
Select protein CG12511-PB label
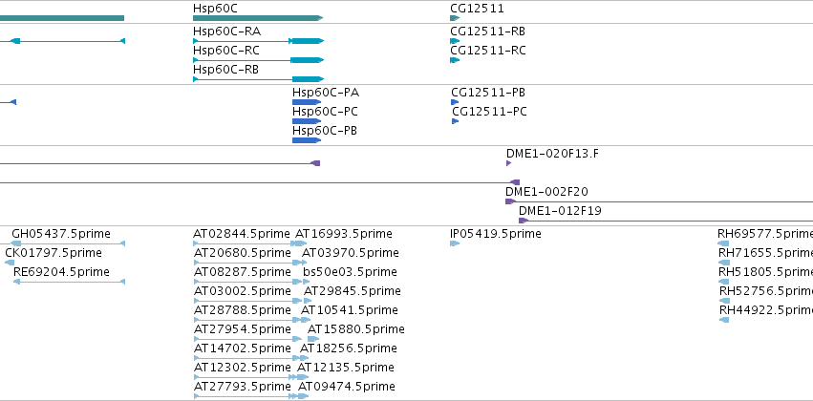click(x=488, y=93)
